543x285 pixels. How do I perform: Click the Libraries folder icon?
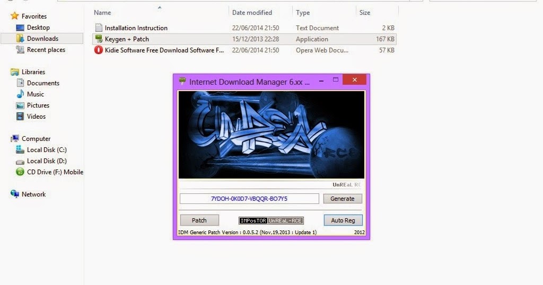click(x=14, y=72)
